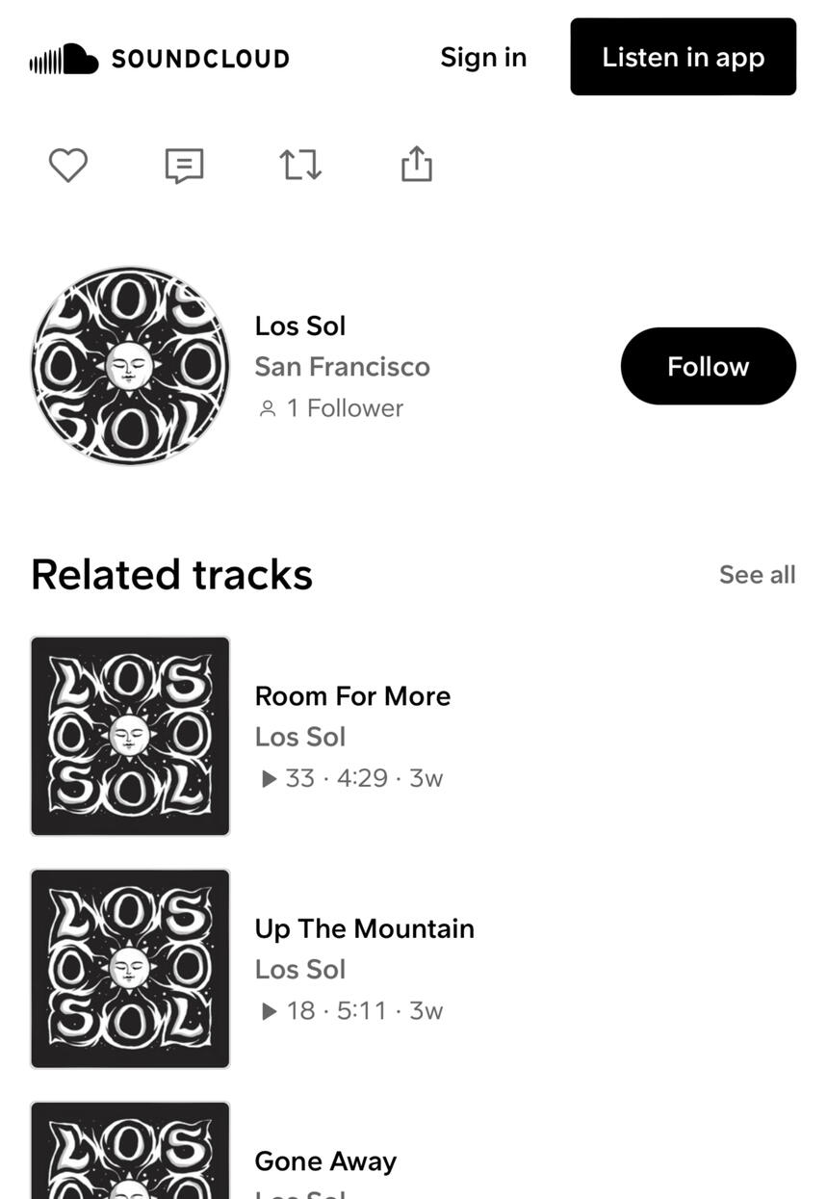Image resolution: width=827 pixels, height=1199 pixels.
Task: Open the Up The Mountain track title
Action: [364, 928]
